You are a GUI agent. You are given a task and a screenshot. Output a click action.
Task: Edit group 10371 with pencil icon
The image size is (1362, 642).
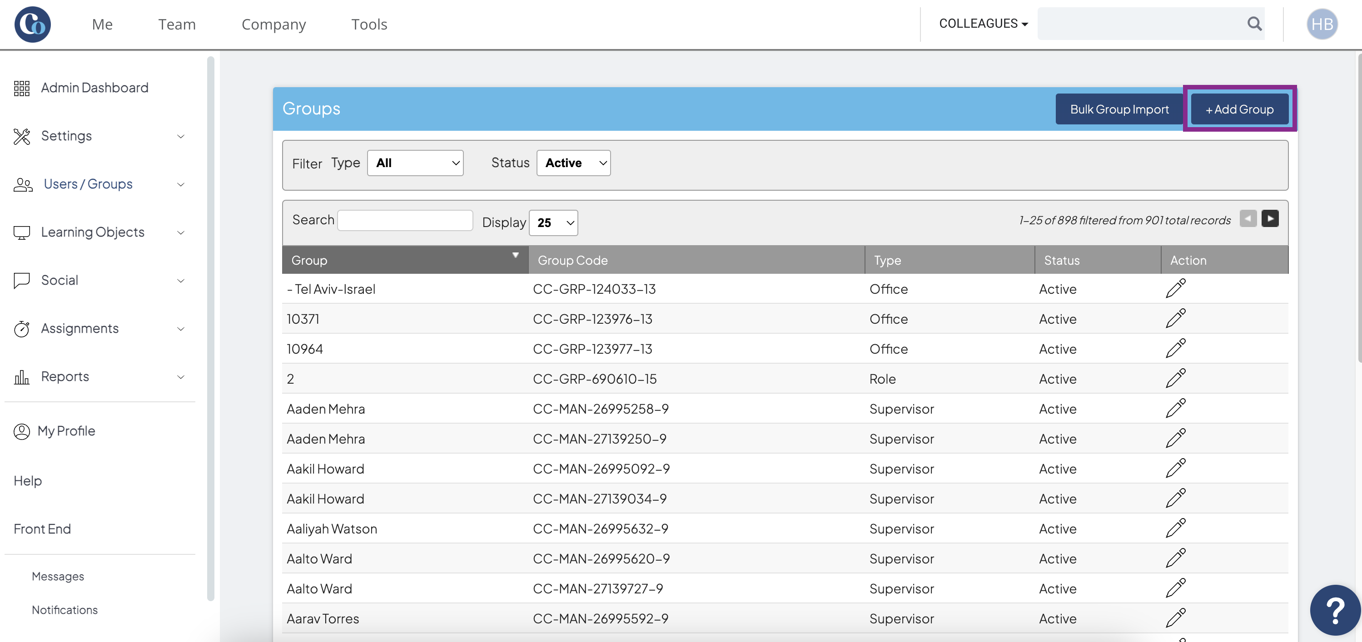[1175, 319]
